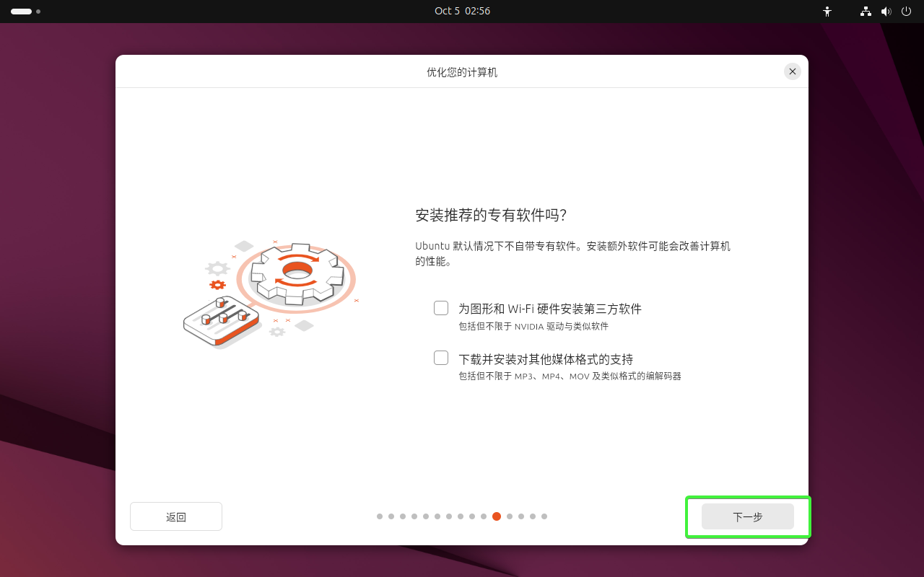Viewport: 924px width, 577px height.
Task: Open the clock showing Oct 5 02:56
Action: coord(462,11)
